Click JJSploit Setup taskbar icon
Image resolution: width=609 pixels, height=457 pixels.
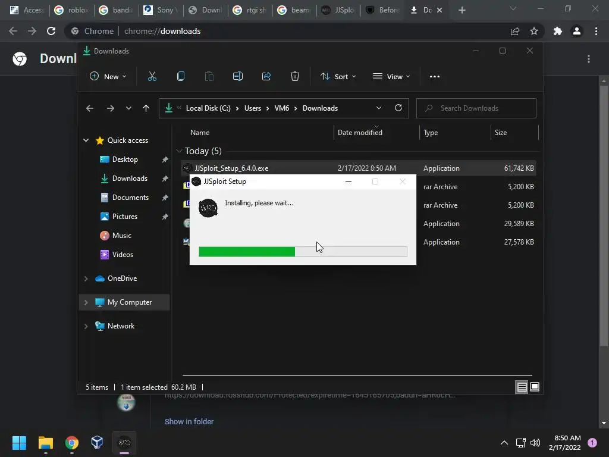[x=124, y=443]
